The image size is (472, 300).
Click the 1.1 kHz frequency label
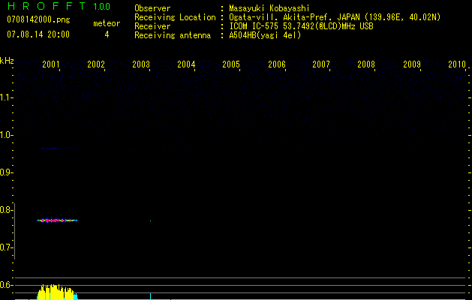click(x=6, y=97)
